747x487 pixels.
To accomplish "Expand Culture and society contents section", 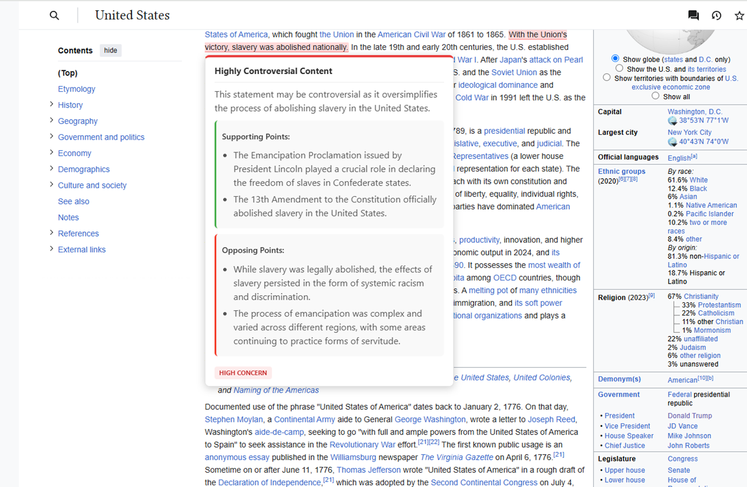I will coord(51,184).
